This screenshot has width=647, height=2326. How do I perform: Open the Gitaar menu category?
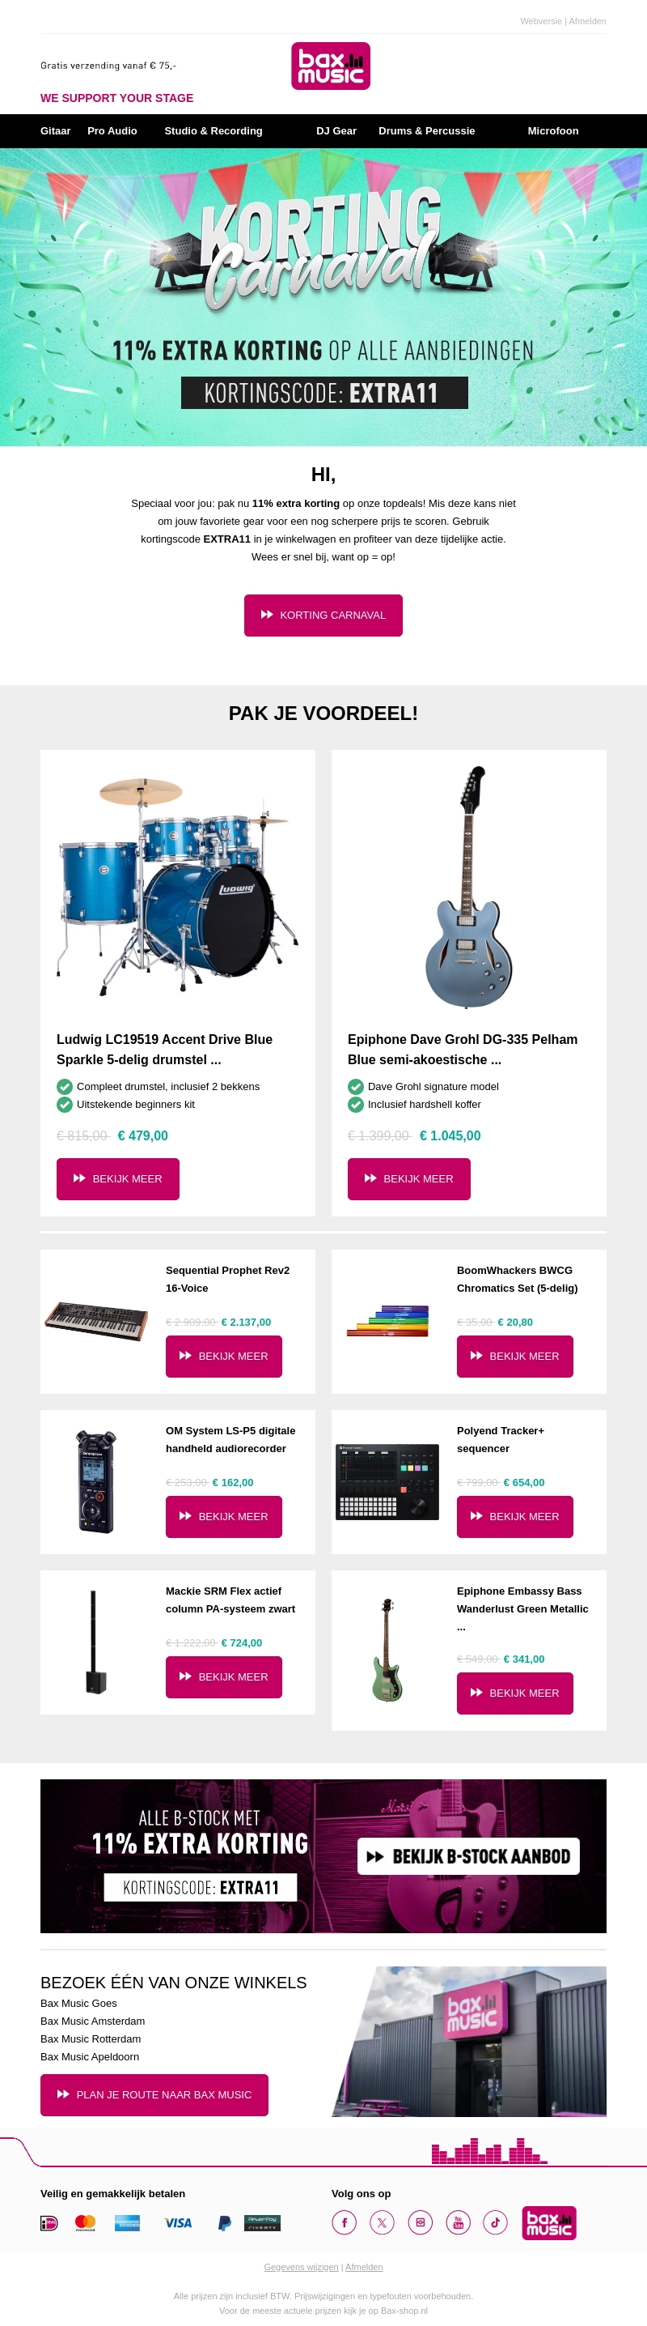(x=55, y=131)
